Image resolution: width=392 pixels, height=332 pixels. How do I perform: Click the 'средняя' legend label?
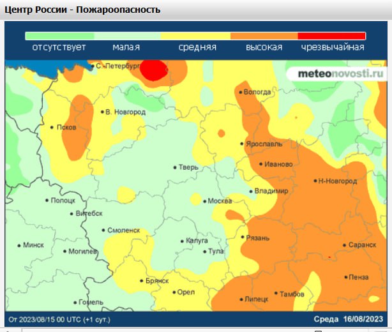pyautogui.click(x=197, y=47)
